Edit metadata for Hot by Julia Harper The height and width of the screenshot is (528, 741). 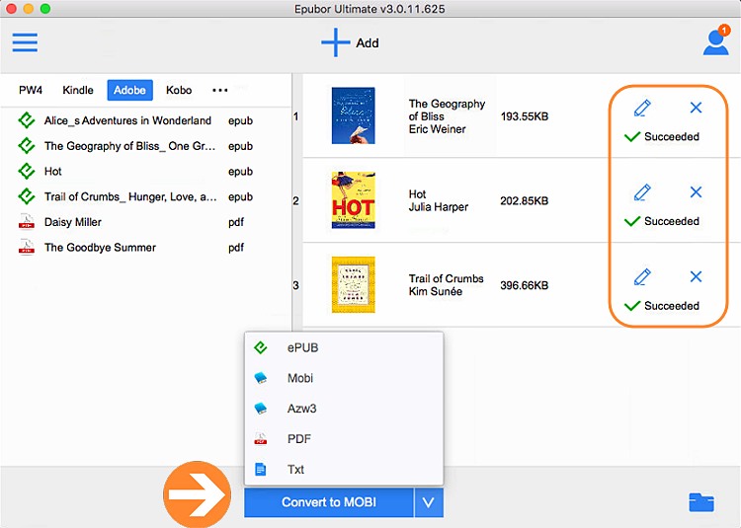click(x=642, y=192)
